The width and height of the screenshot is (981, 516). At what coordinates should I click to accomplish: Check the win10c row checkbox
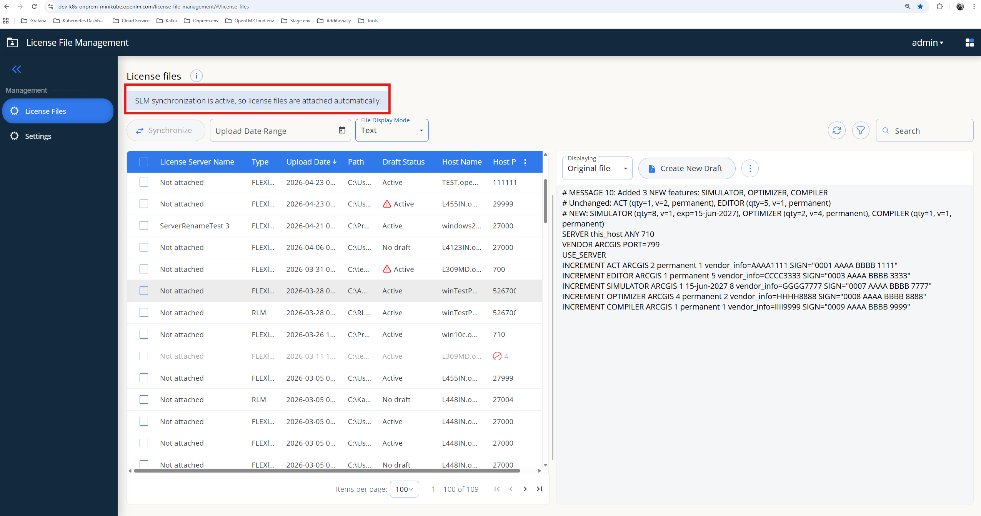coord(144,335)
